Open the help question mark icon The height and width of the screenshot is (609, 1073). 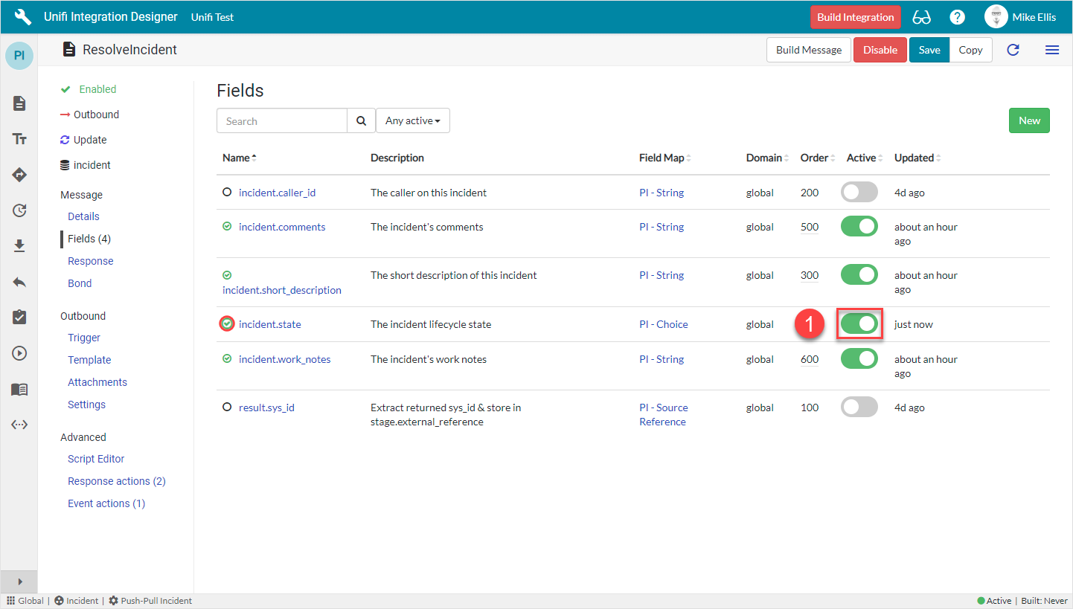(x=957, y=17)
